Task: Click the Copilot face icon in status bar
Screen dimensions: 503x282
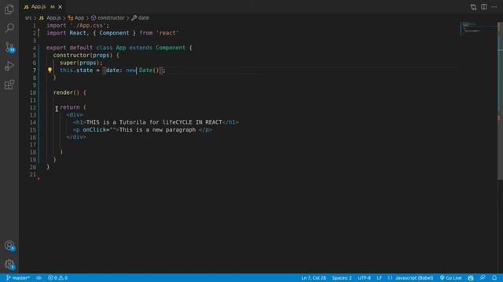Action: click(471, 278)
